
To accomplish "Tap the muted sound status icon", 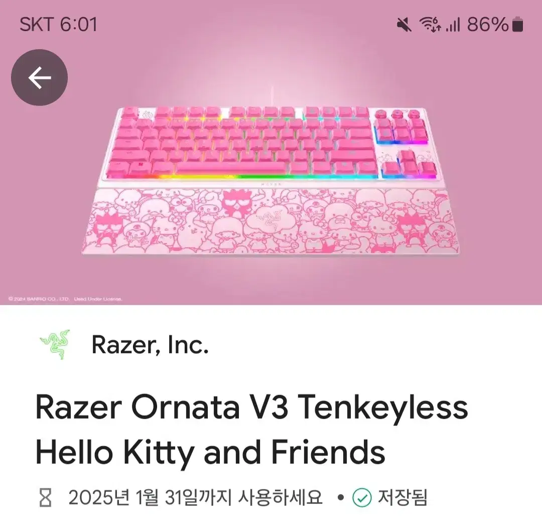I will coord(404,25).
